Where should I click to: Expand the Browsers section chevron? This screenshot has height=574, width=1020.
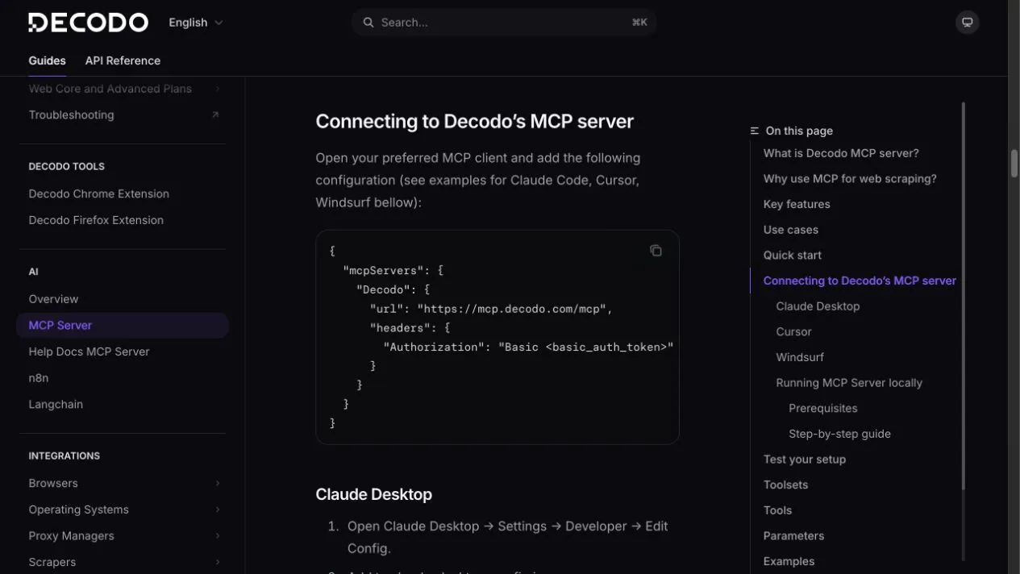(x=218, y=484)
